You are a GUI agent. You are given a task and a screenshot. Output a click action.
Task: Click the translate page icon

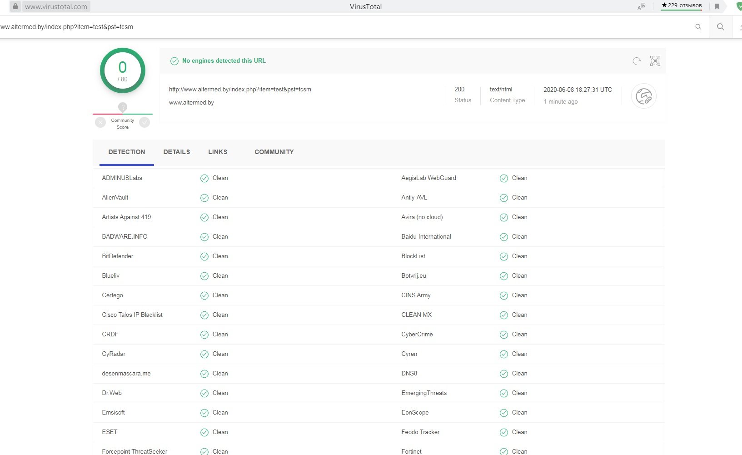pyautogui.click(x=641, y=6)
